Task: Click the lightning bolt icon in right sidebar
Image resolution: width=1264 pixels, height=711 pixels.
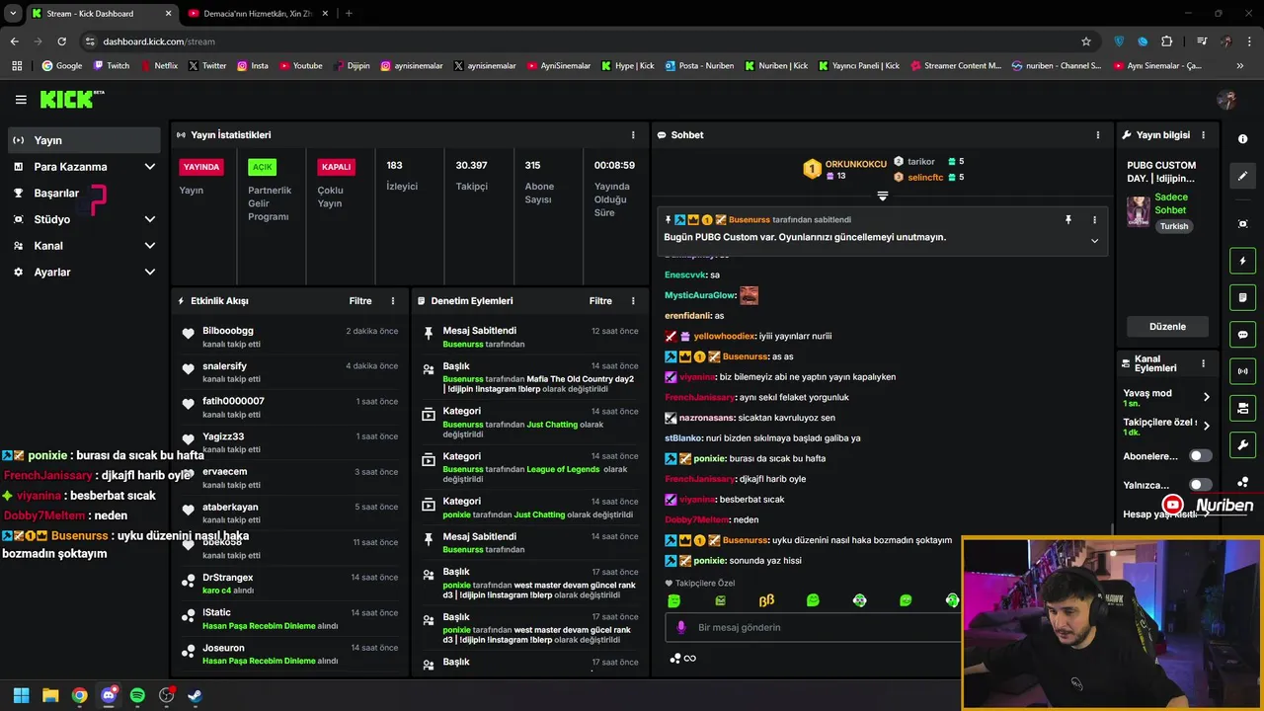Action: pyautogui.click(x=1243, y=261)
